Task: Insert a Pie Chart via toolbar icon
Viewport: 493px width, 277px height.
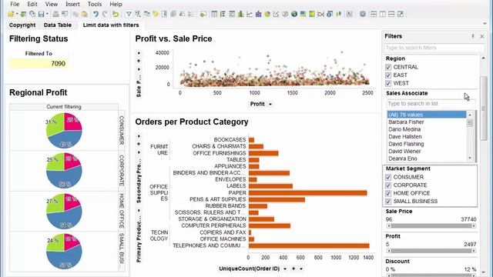Action: (267, 14)
